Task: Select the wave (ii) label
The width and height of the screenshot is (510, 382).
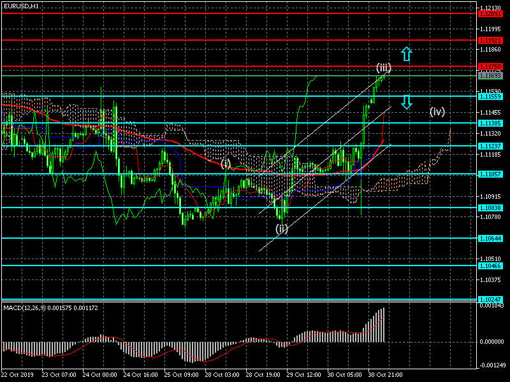Action: 282,229
